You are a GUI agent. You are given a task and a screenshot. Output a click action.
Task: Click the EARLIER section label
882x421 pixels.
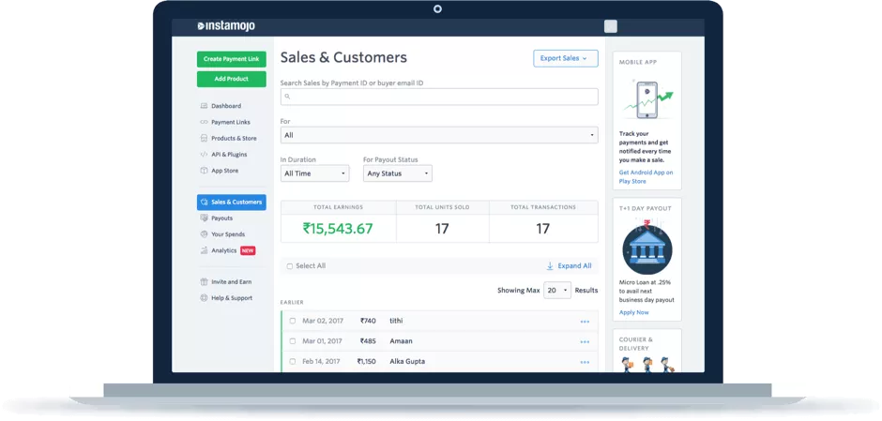click(x=292, y=303)
